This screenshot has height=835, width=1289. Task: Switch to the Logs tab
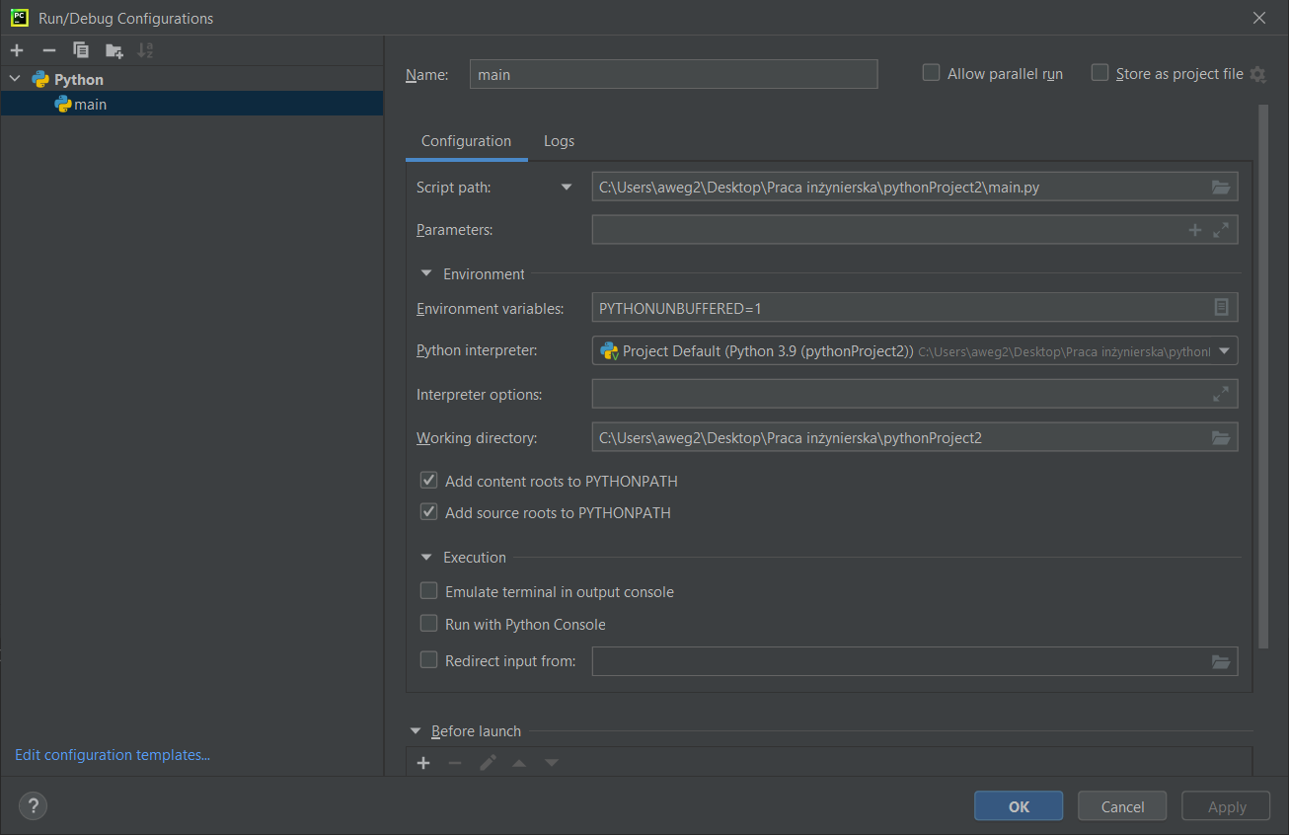coord(559,141)
